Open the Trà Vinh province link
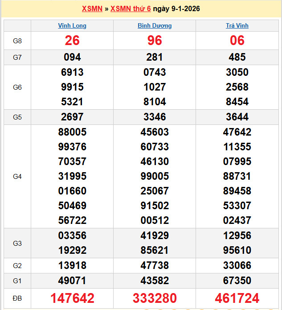The width and height of the screenshot is (282, 310). click(x=237, y=26)
